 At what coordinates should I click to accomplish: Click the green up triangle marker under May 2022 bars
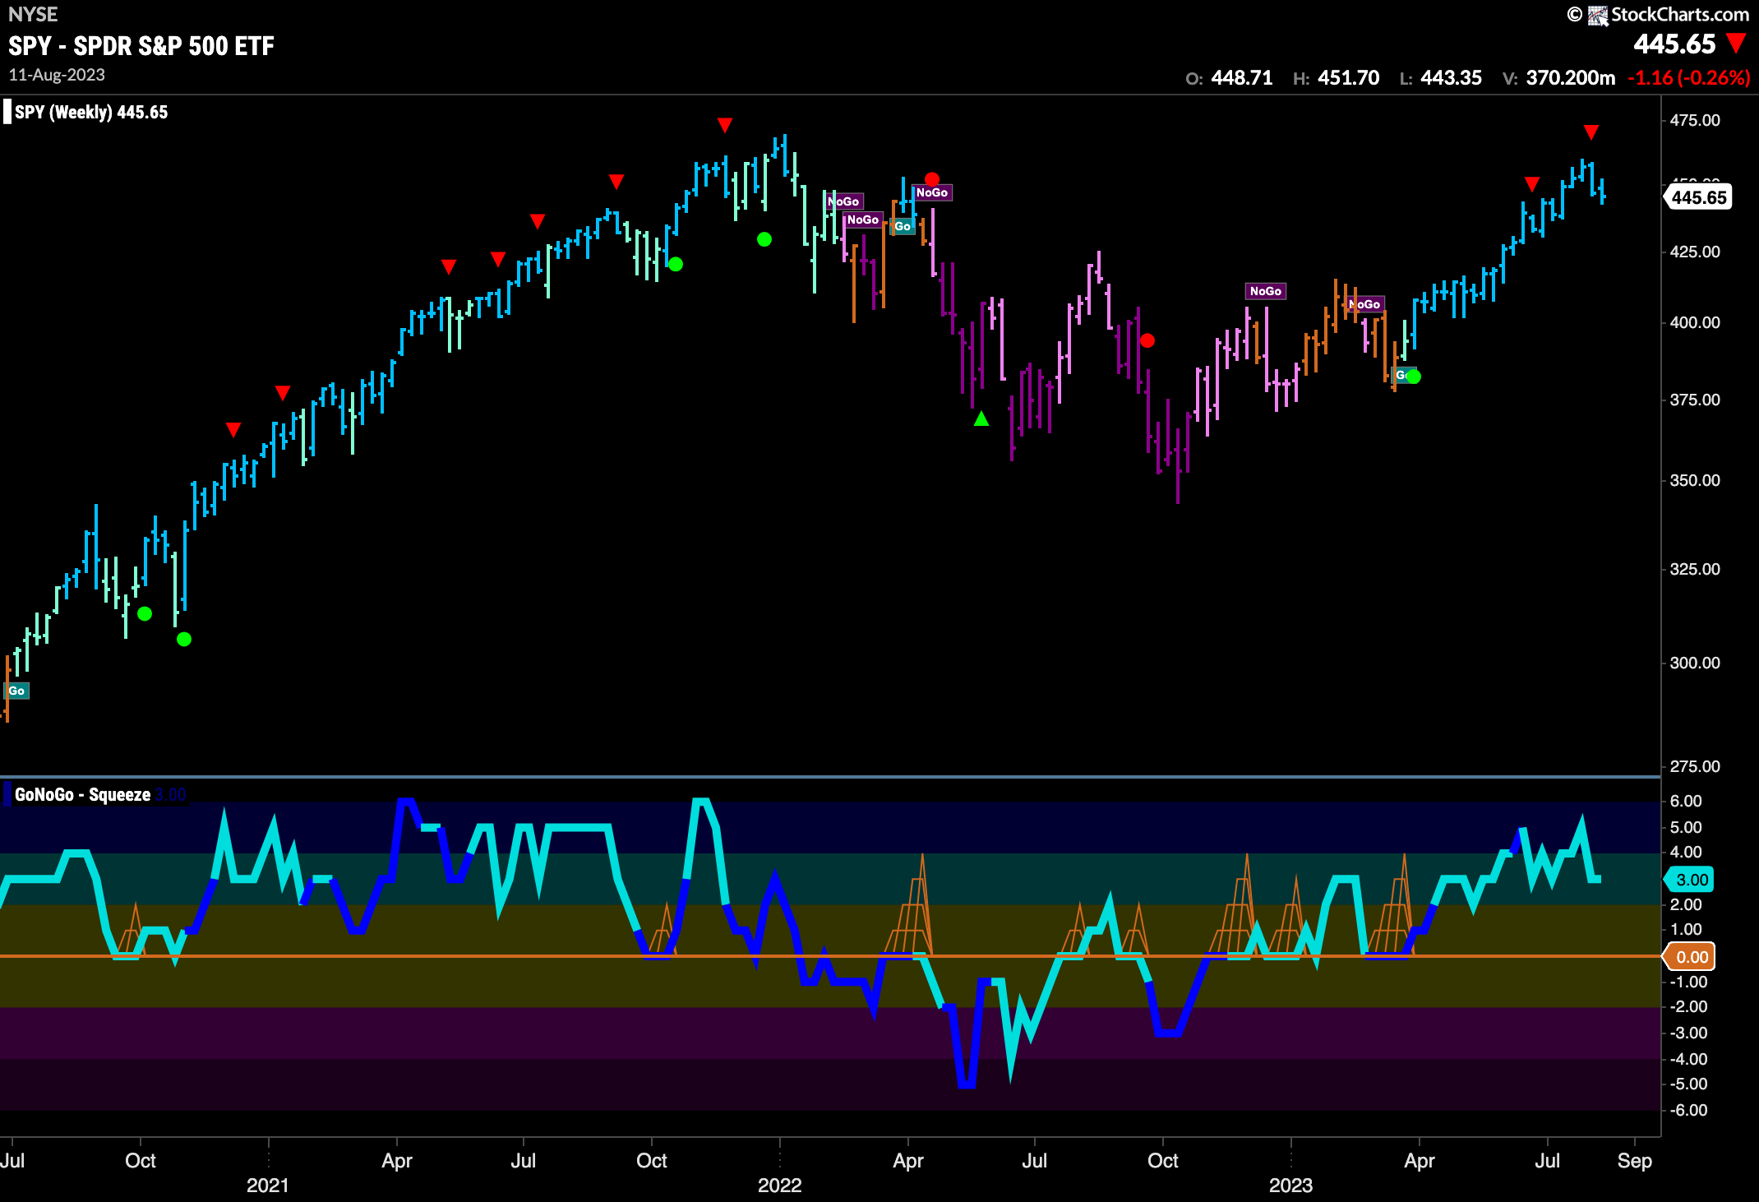(981, 419)
